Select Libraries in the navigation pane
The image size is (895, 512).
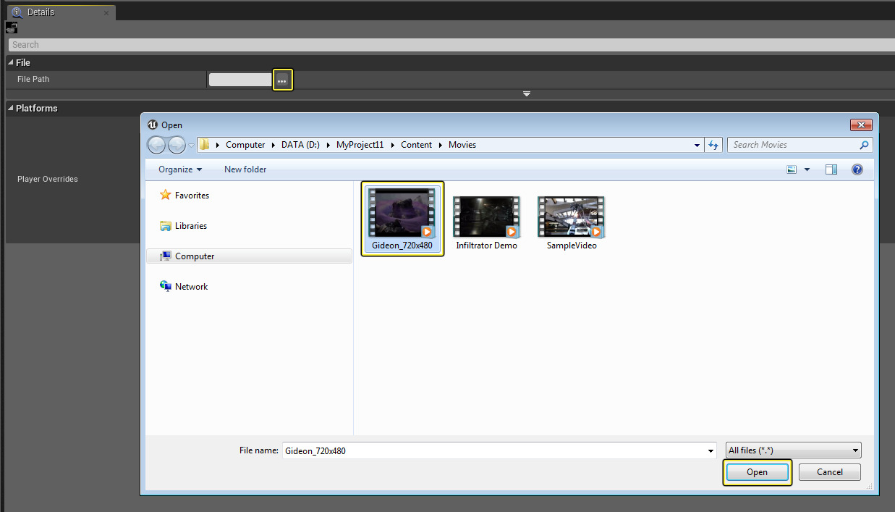point(190,226)
